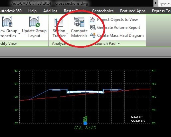The width and height of the screenshot is (171, 137).
Task: Switch to the Add-ins tab
Action: [50, 11]
